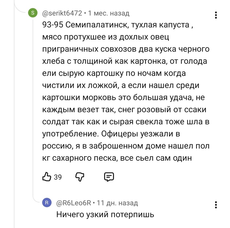Image resolution: width=230 pixels, height=228 pixels.
Task: Visit the @serikt6472 channel link
Action: pos(62,13)
